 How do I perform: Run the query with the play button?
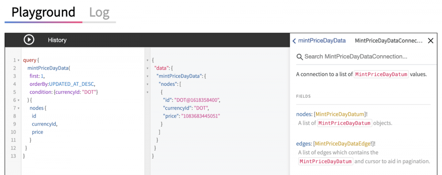pyautogui.click(x=29, y=40)
